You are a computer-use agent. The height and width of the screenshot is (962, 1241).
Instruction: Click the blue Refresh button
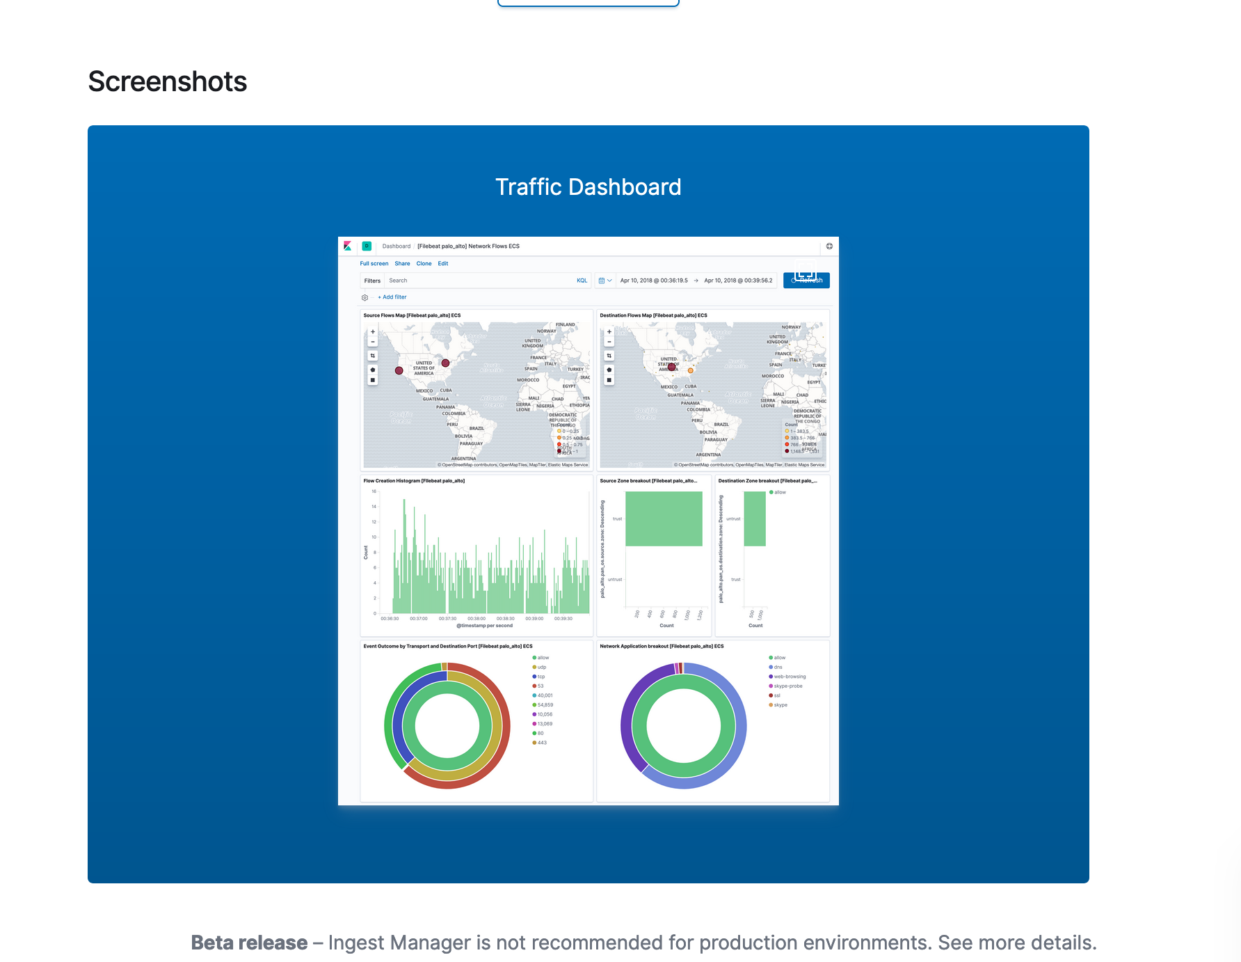806,281
